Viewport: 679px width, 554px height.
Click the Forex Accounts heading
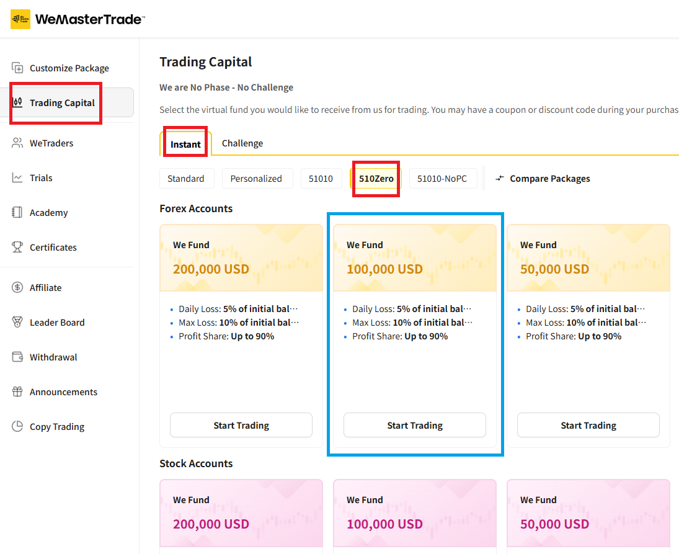[196, 208]
